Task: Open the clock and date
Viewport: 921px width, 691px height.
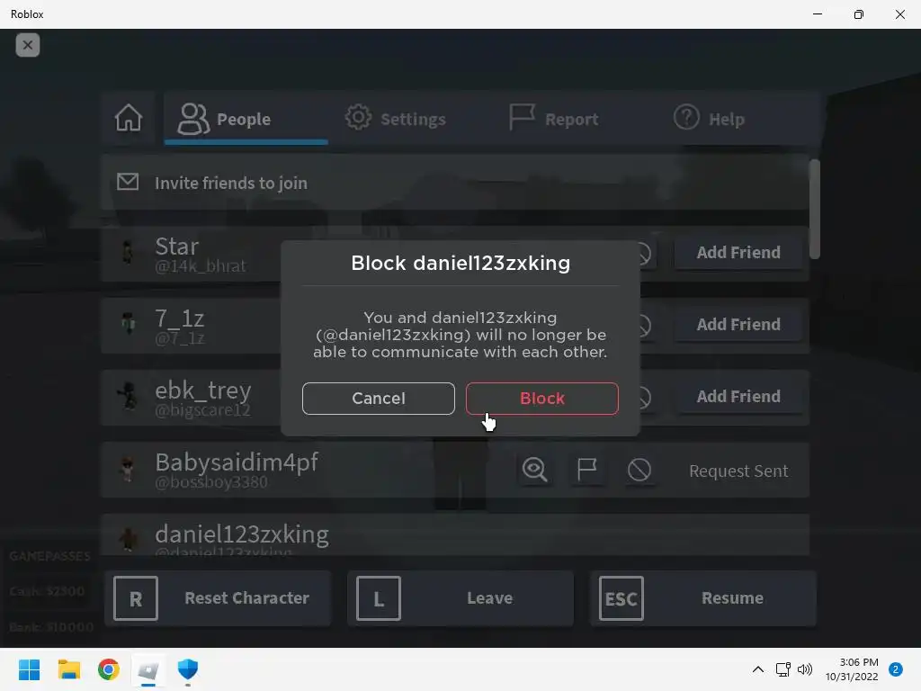Action: click(852, 669)
